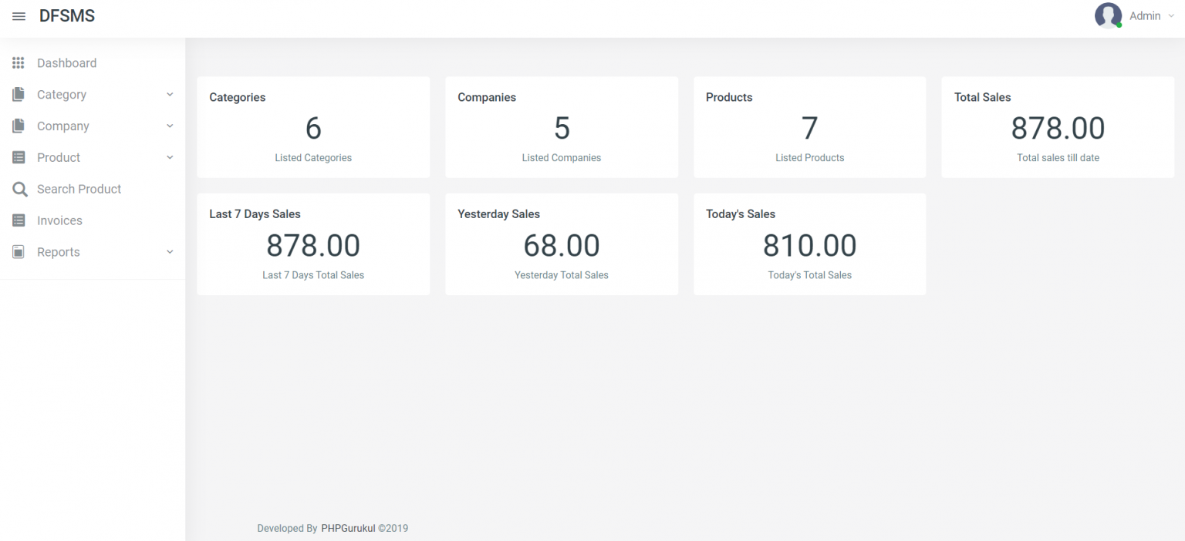Click the Products card heading

(x=729, y=97)
